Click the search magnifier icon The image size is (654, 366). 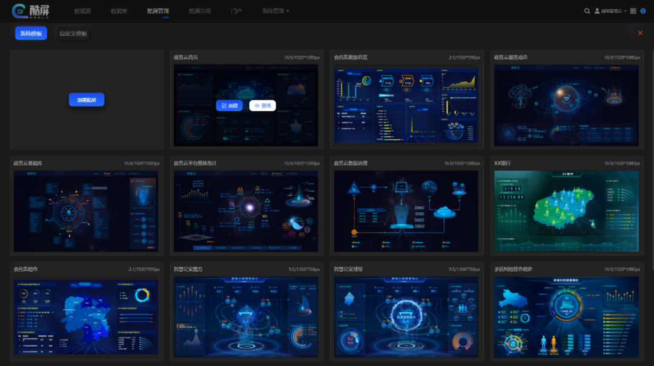587,11
